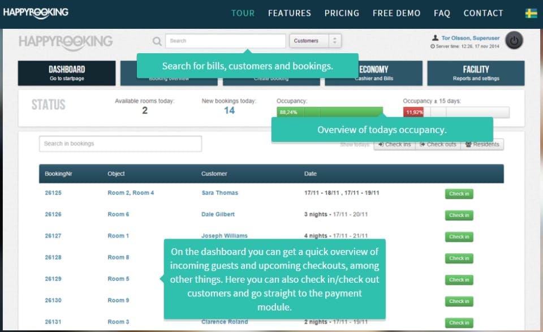This screenshot has width=543, height=332.
Task: Check in booking 26126
Action: point(459,215)
